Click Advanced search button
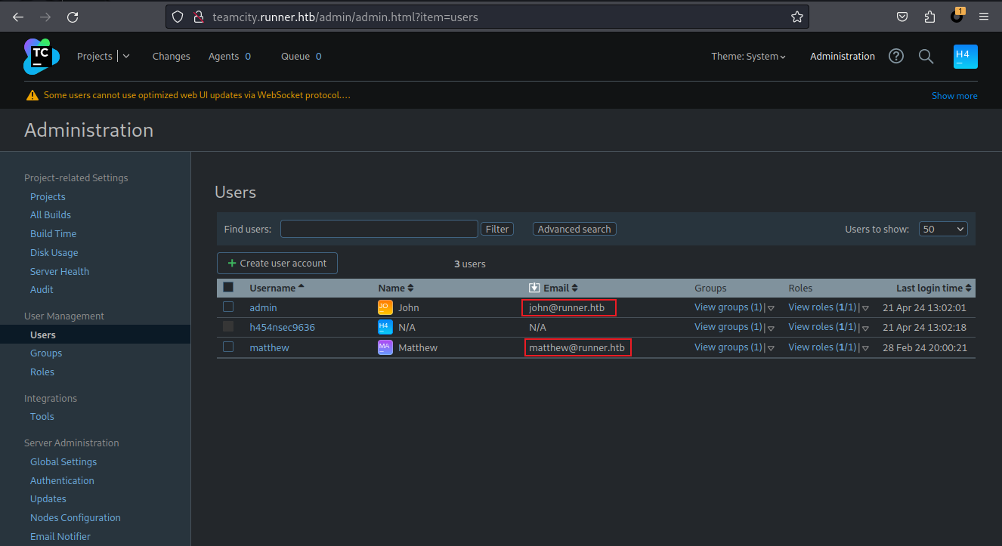The image size is (1002, 546). 574,229
